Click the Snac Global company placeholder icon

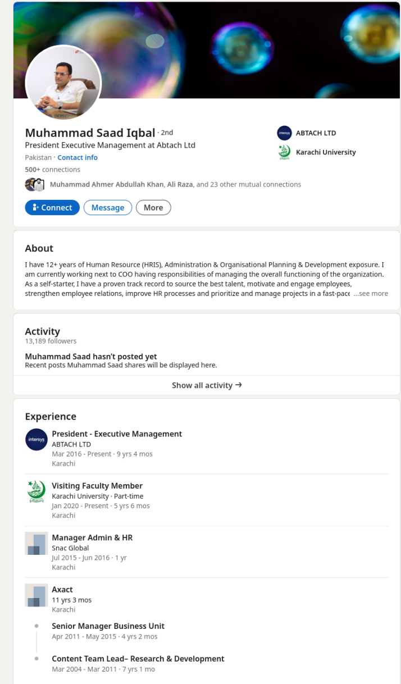click(x=37, y=544)
